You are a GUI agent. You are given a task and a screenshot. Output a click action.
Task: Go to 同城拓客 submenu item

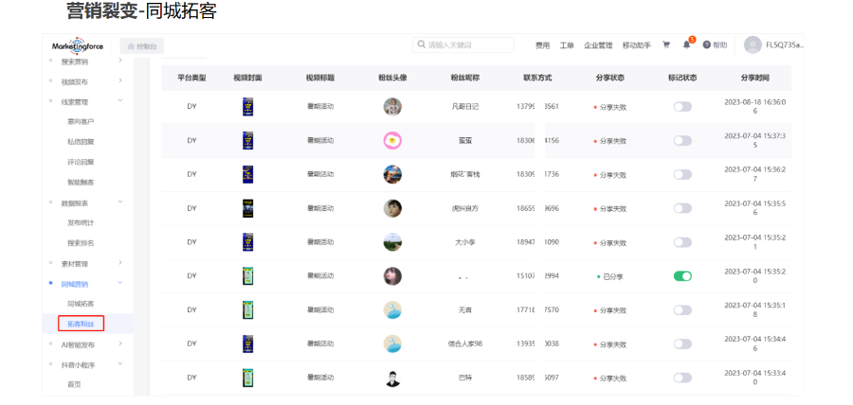coord(81,304)
